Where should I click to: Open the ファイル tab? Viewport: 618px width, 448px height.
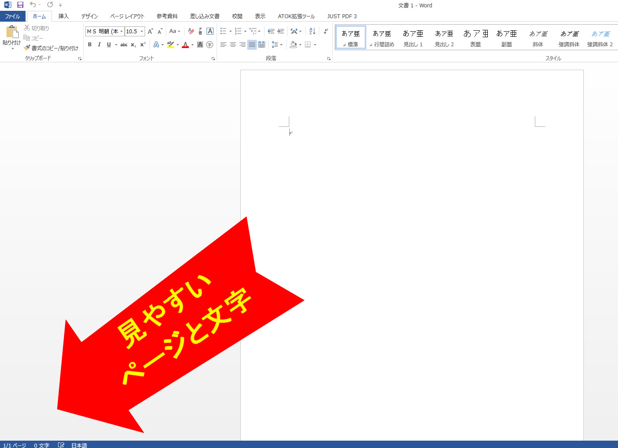(x=13, y=16)
